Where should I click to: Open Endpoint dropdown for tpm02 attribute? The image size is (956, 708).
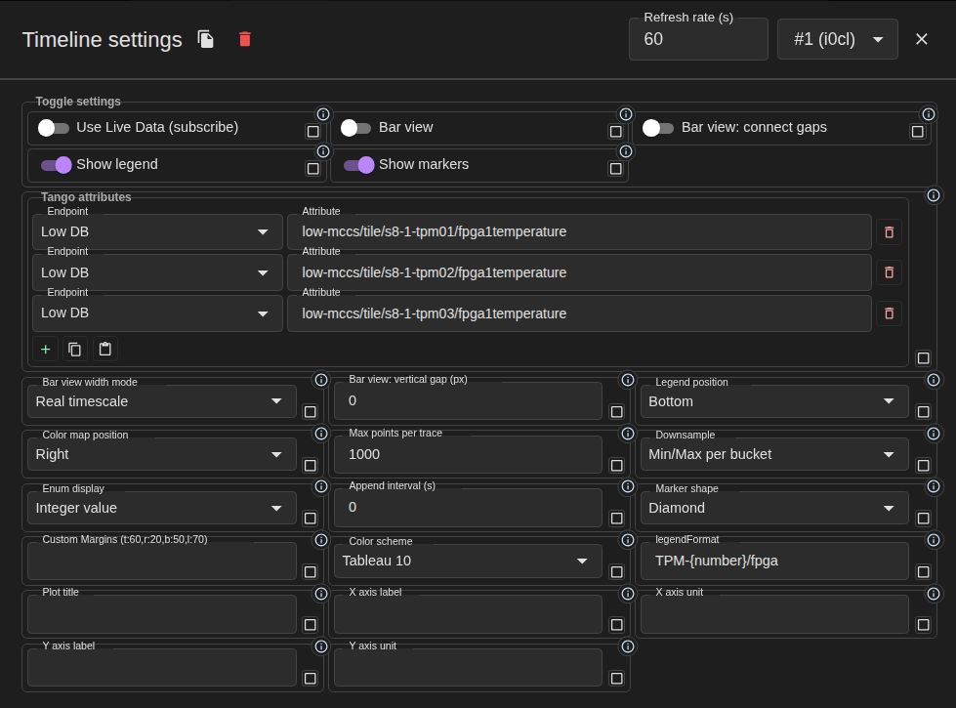click(157, 272)
